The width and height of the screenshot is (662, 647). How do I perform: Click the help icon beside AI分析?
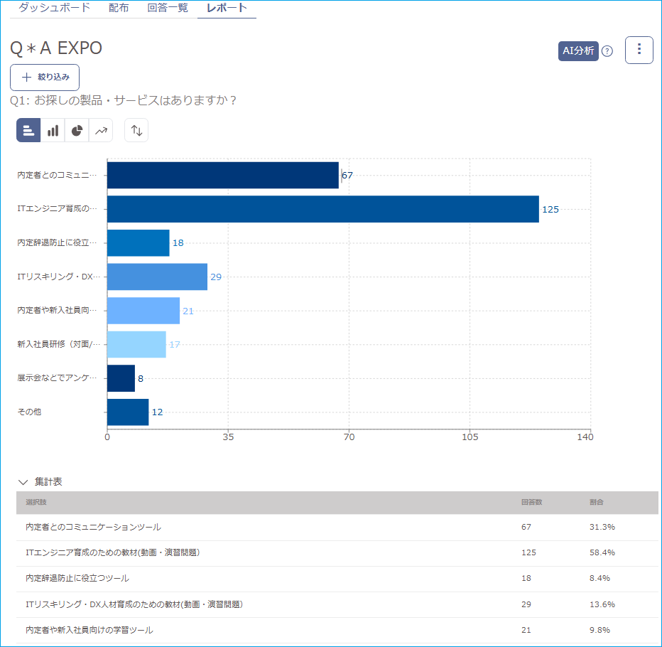607,51
